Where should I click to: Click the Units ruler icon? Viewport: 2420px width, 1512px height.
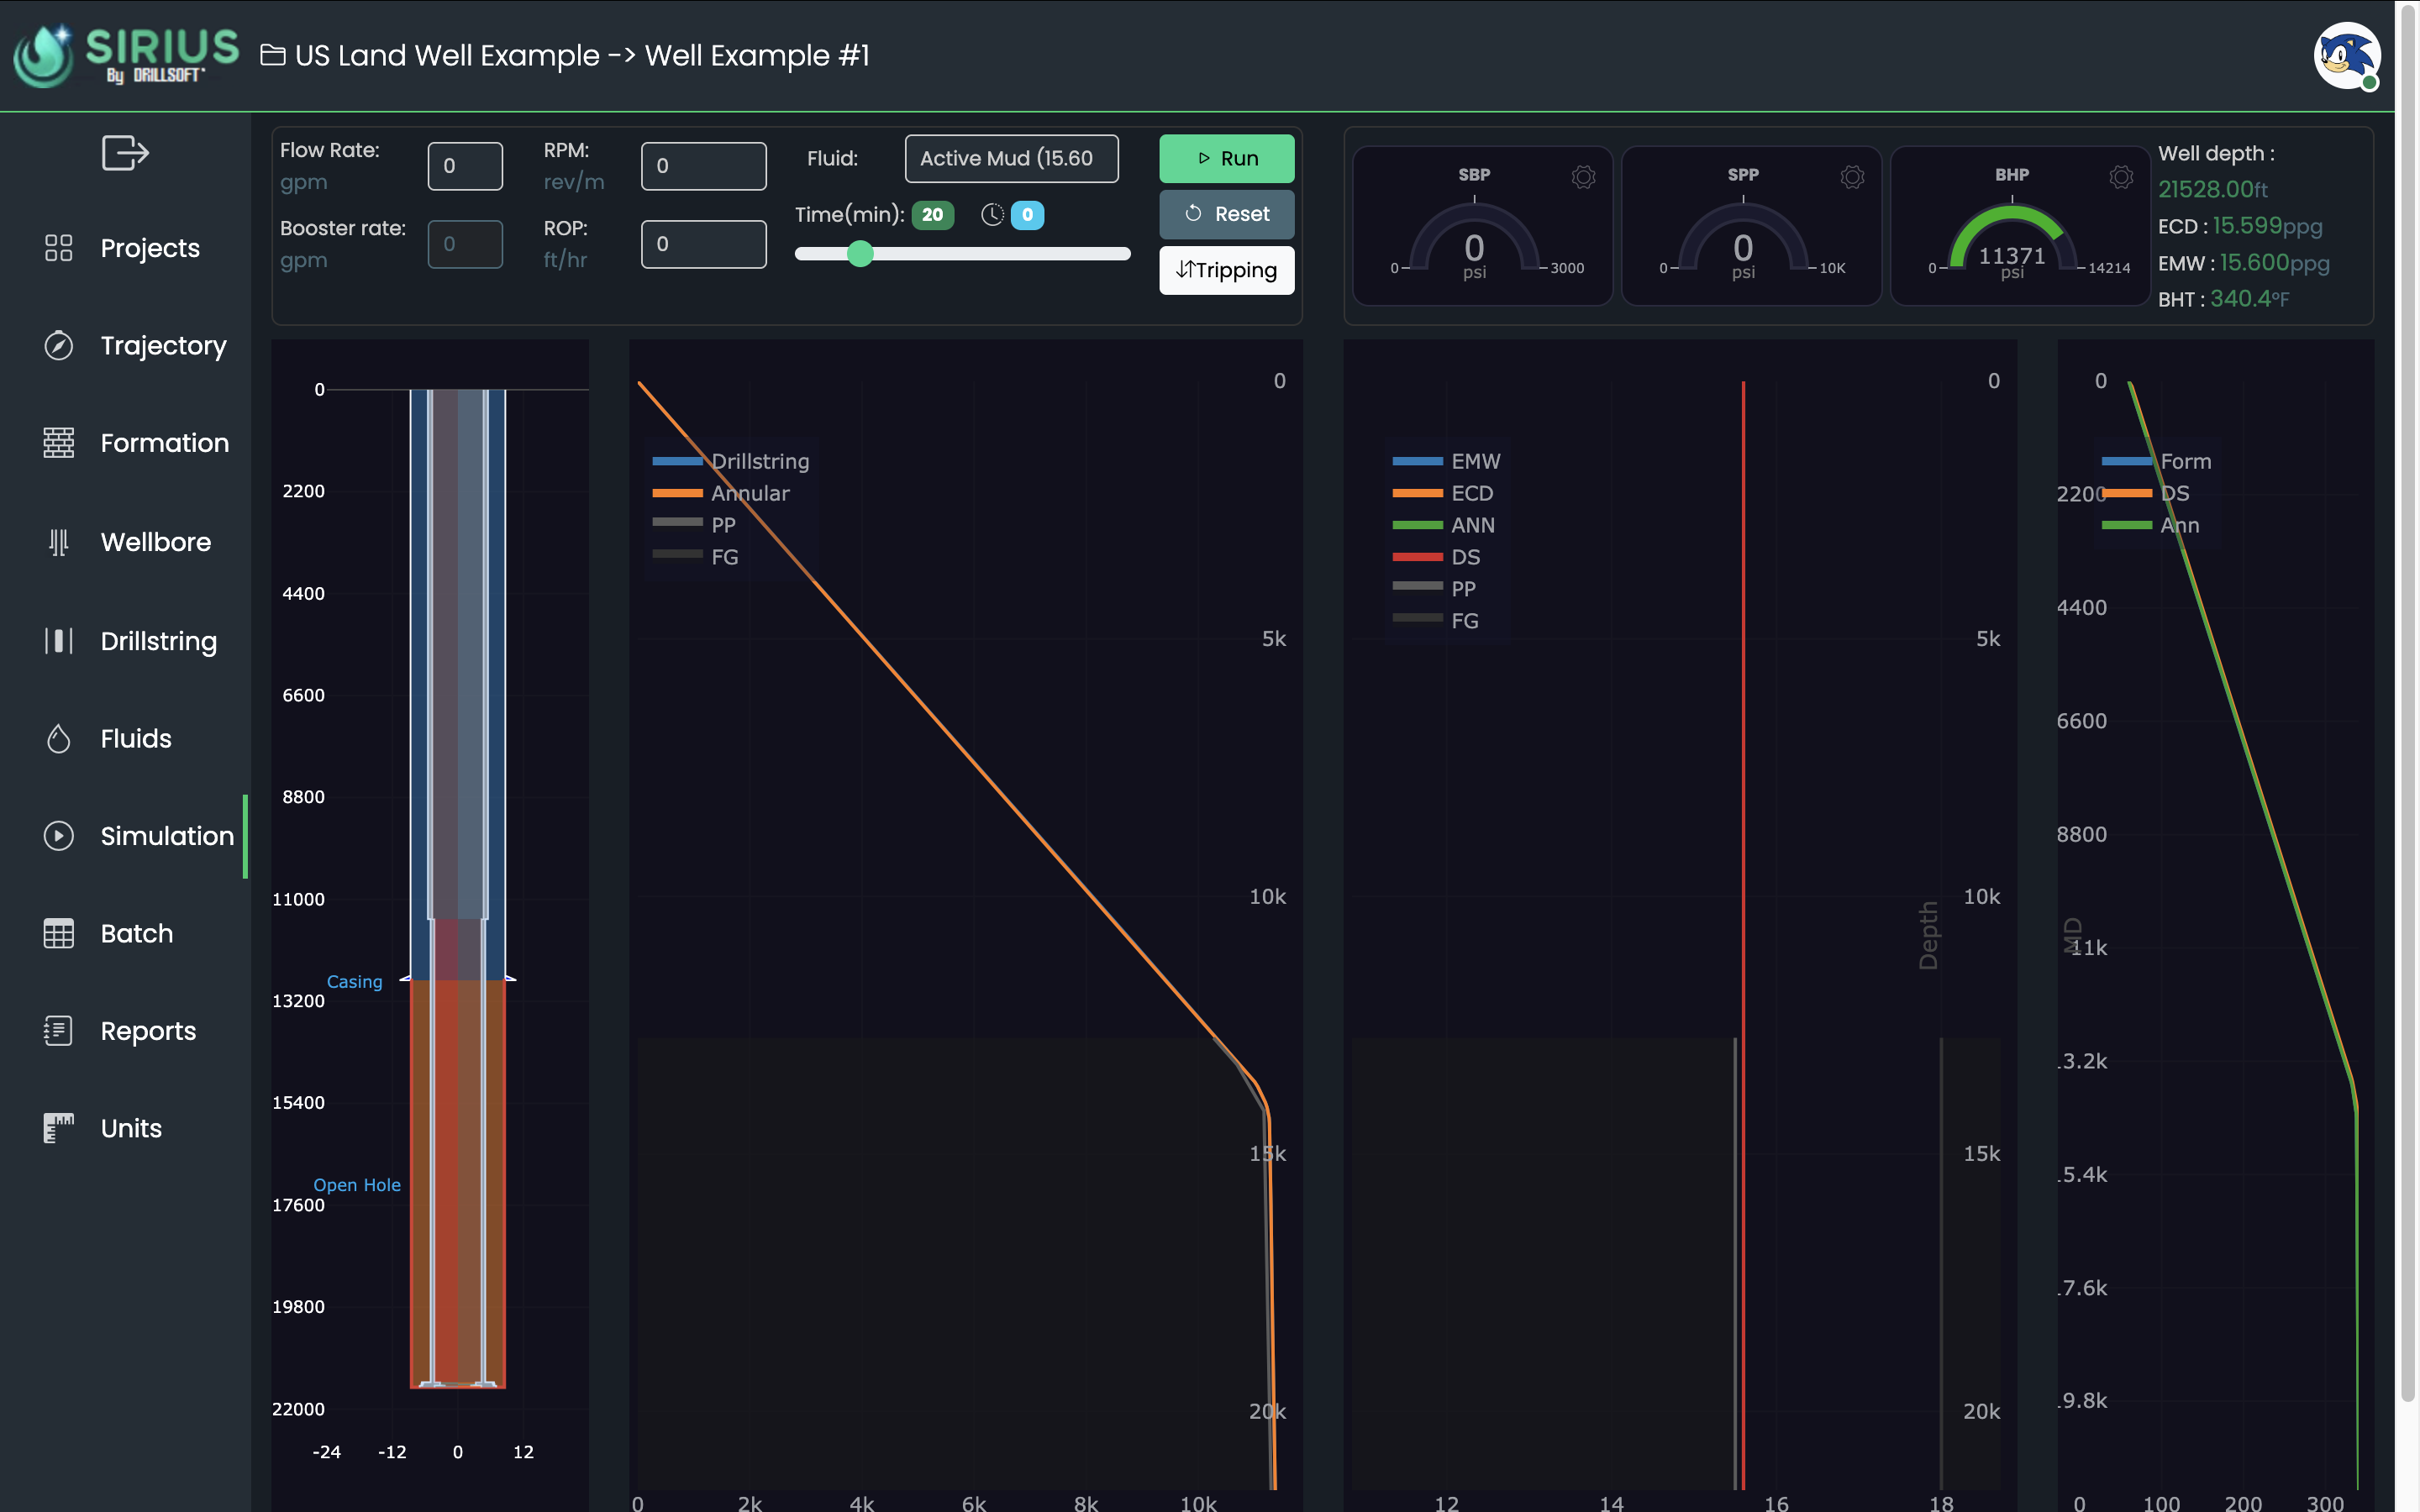[59, 1128]
